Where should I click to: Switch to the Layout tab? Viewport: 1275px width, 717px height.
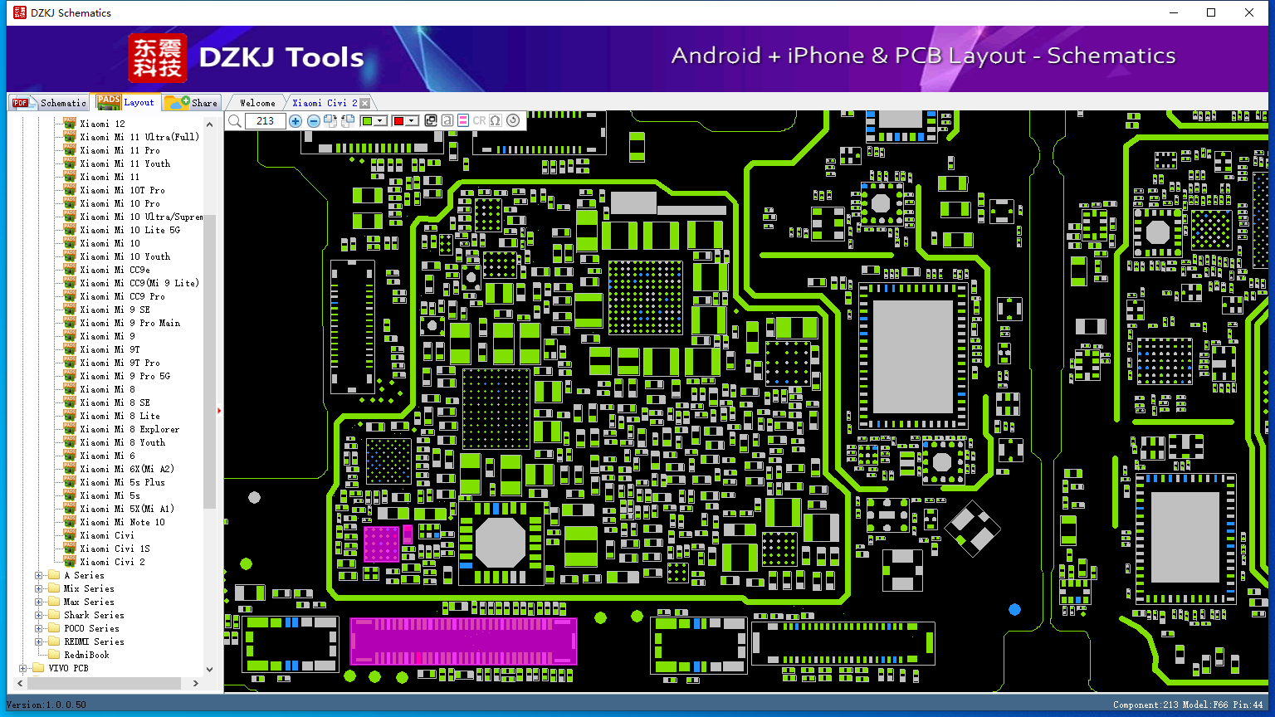click(x=126, y=102)
